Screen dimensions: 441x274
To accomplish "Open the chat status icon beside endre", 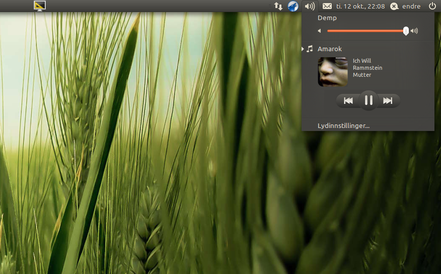I will (394, 6).
